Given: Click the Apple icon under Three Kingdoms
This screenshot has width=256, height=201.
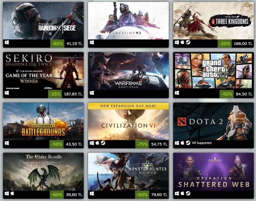Looking at the screenshot, I should click(x=182, y=42).
